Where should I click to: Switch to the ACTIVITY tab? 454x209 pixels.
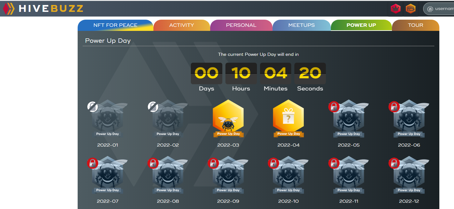pyautogui.click(x=181, y=25)
